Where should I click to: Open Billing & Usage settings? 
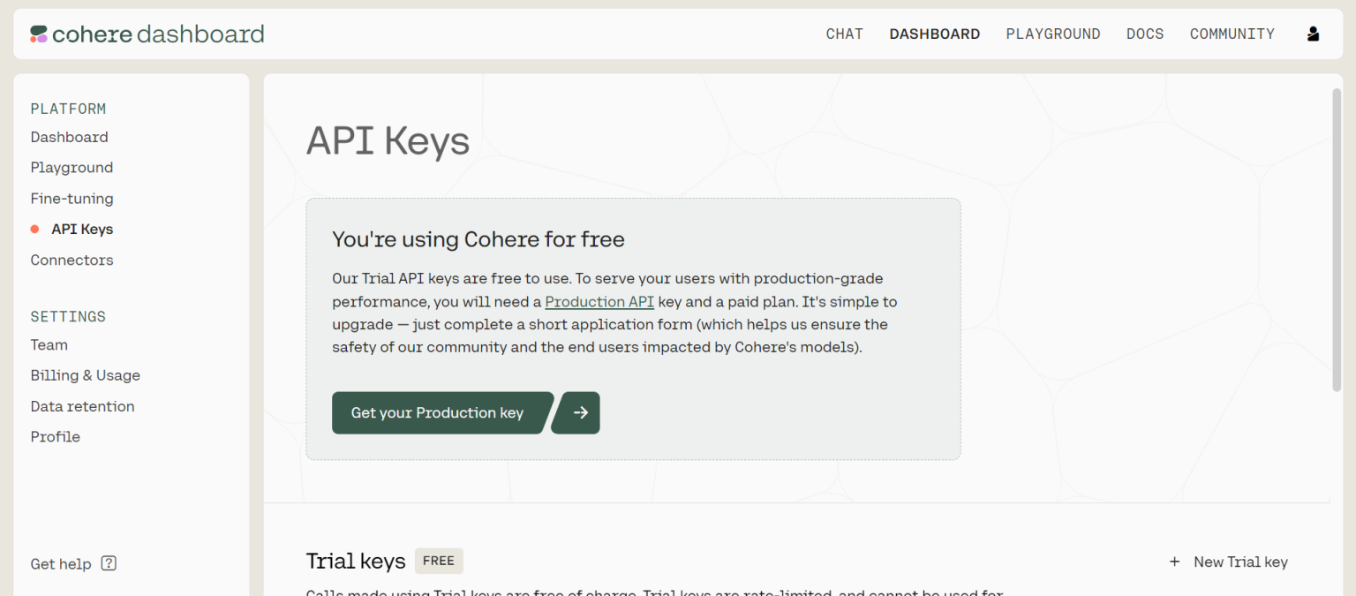pos(85,375)
